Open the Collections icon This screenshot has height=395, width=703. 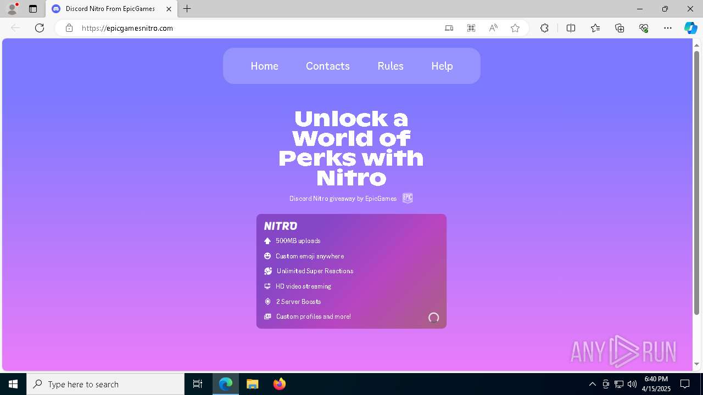pyautogui.click(x=620, y=28)
